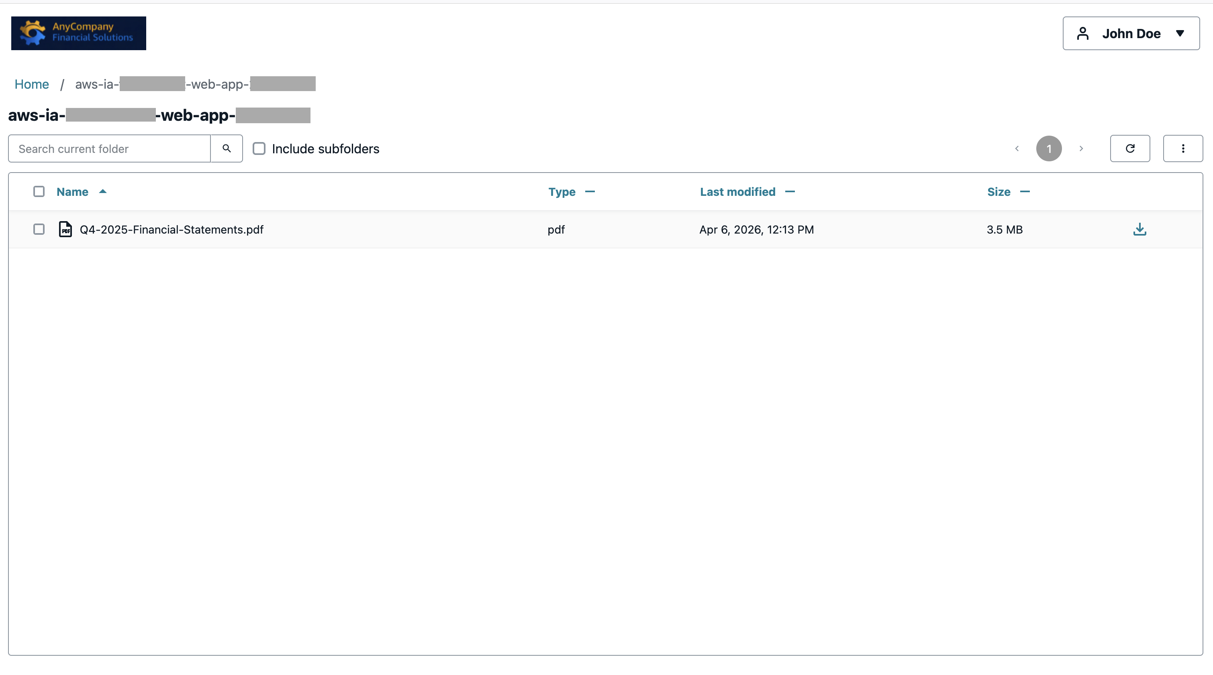Refresh the folder listing
The image size is (1213, 675).
click(x=1129, y=148)
